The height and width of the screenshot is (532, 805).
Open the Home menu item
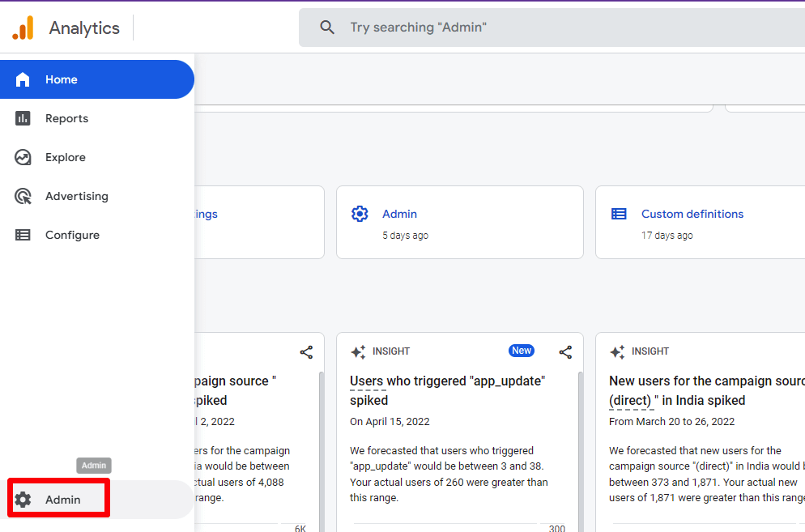[97, 79]
